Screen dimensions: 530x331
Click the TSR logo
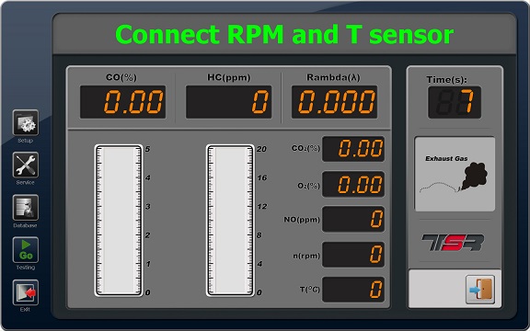pyautogui.click(x=453, y=243)
